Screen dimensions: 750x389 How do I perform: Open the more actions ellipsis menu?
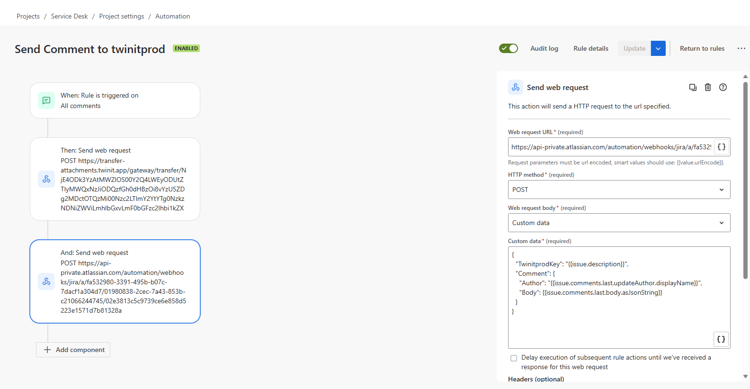(741, 48)
